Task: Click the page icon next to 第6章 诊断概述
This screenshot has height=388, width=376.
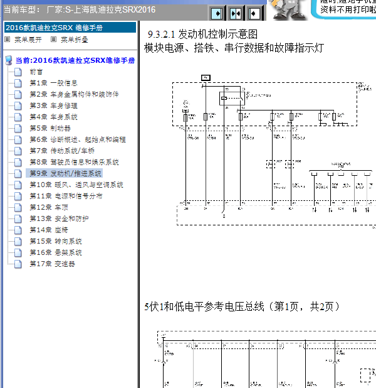Action: pyautogui.click(x=18, y=140)
